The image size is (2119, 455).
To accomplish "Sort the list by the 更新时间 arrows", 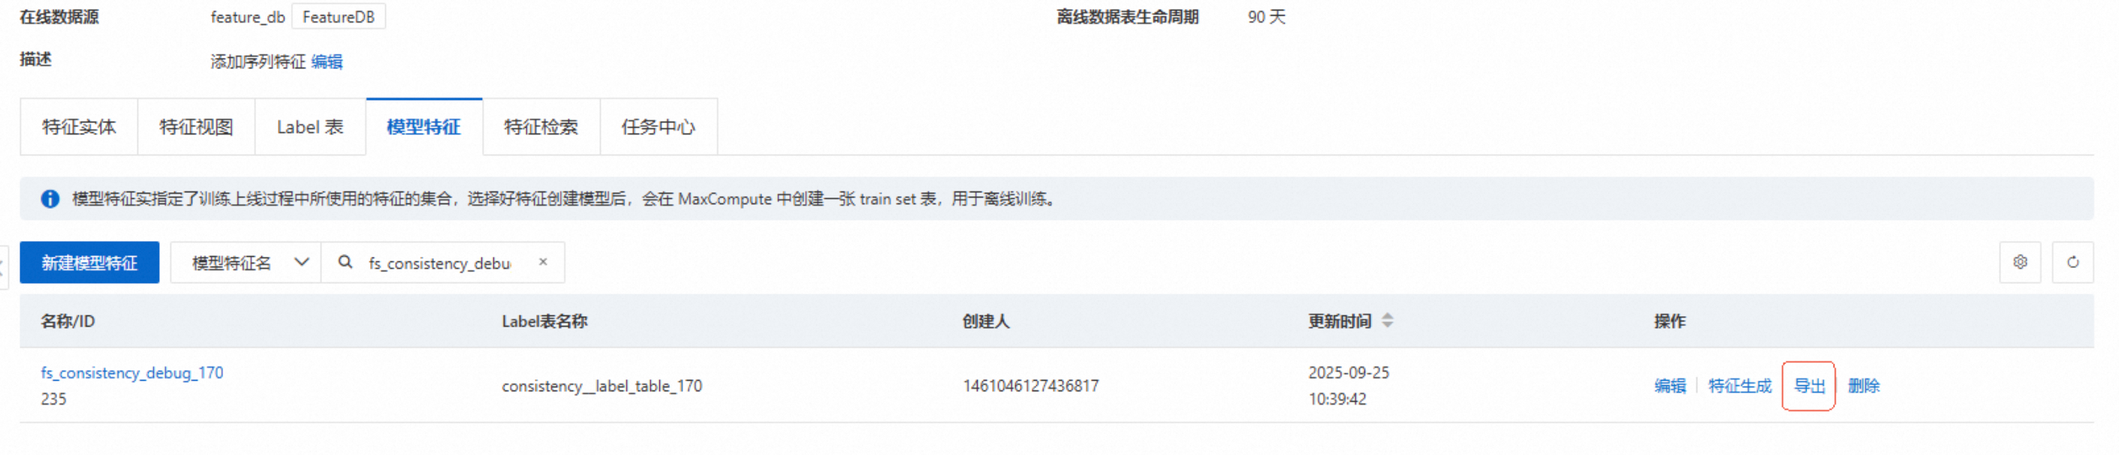I will [x=1387, y=321].
